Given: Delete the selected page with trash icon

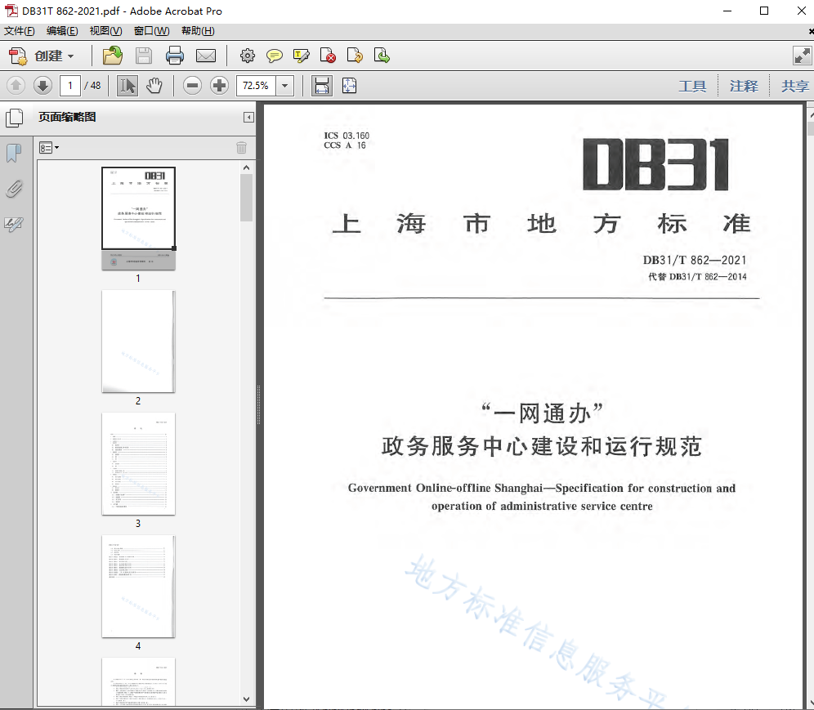Looking at the screenshot, I should pos(242,147).
